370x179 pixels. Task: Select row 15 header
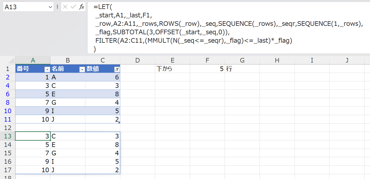8,153
